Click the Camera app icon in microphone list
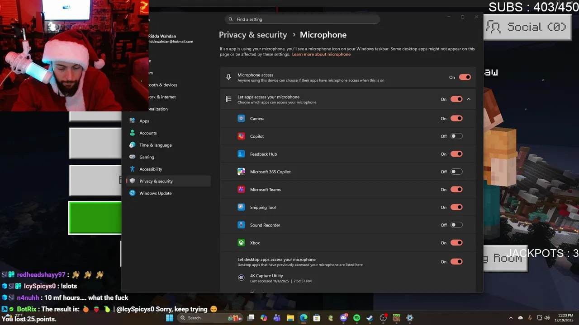579x325 pixels. coord(241,118)
